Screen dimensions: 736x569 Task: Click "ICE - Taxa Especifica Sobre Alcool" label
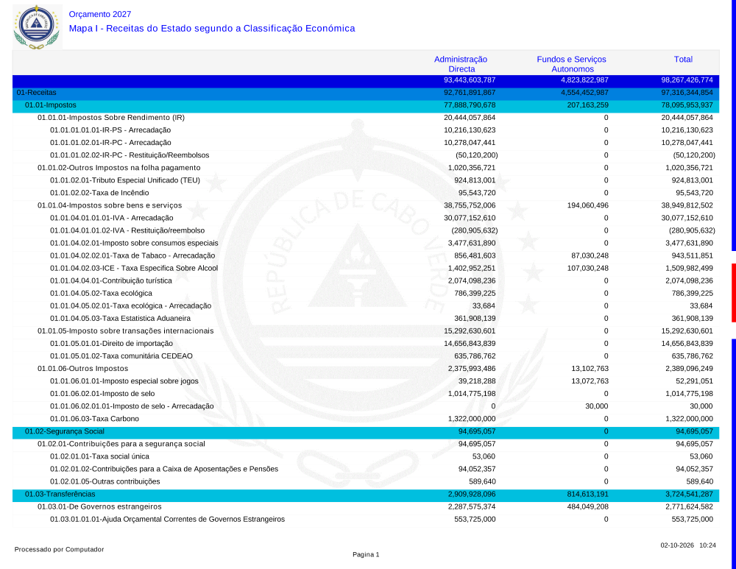(x=134, y=269)
